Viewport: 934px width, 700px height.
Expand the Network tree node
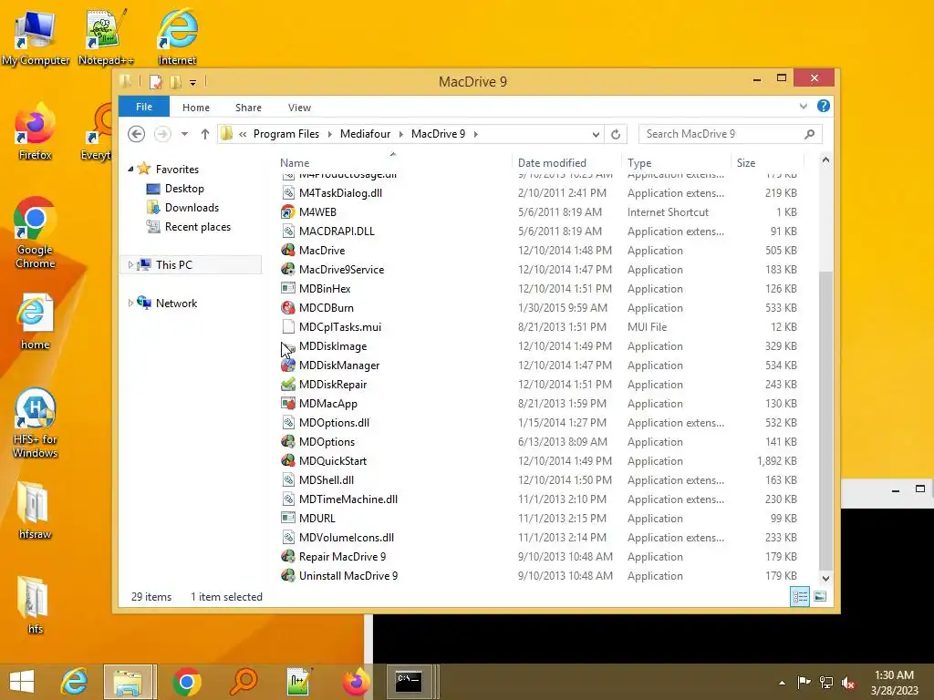tap(130, 303)
